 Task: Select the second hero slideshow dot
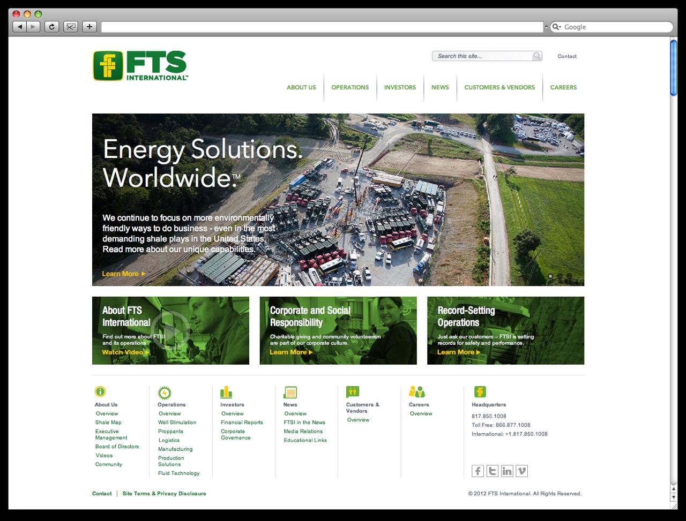[560, 276]
